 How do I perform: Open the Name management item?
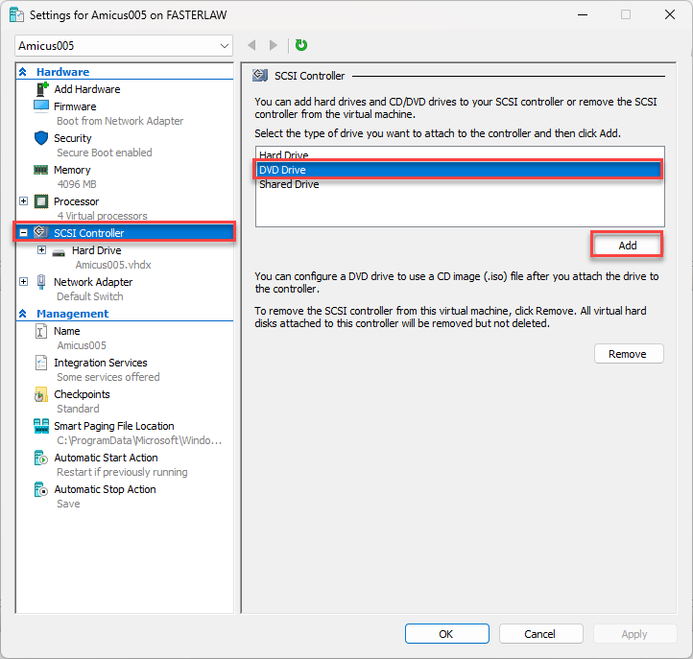pos(67,331)
